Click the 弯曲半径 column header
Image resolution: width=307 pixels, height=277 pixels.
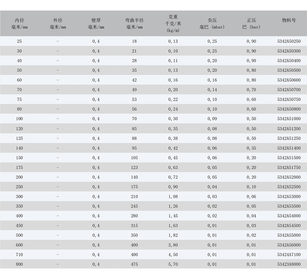click(134, 24)
